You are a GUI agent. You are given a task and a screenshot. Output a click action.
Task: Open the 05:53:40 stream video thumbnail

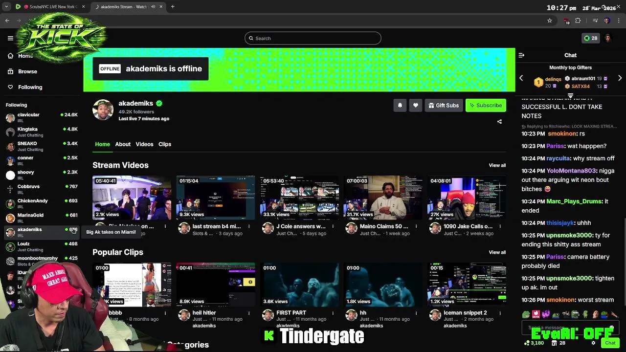point(300,198)
